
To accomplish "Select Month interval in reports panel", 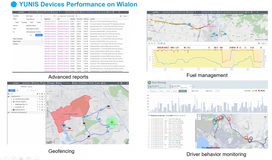I will (39, 22).
